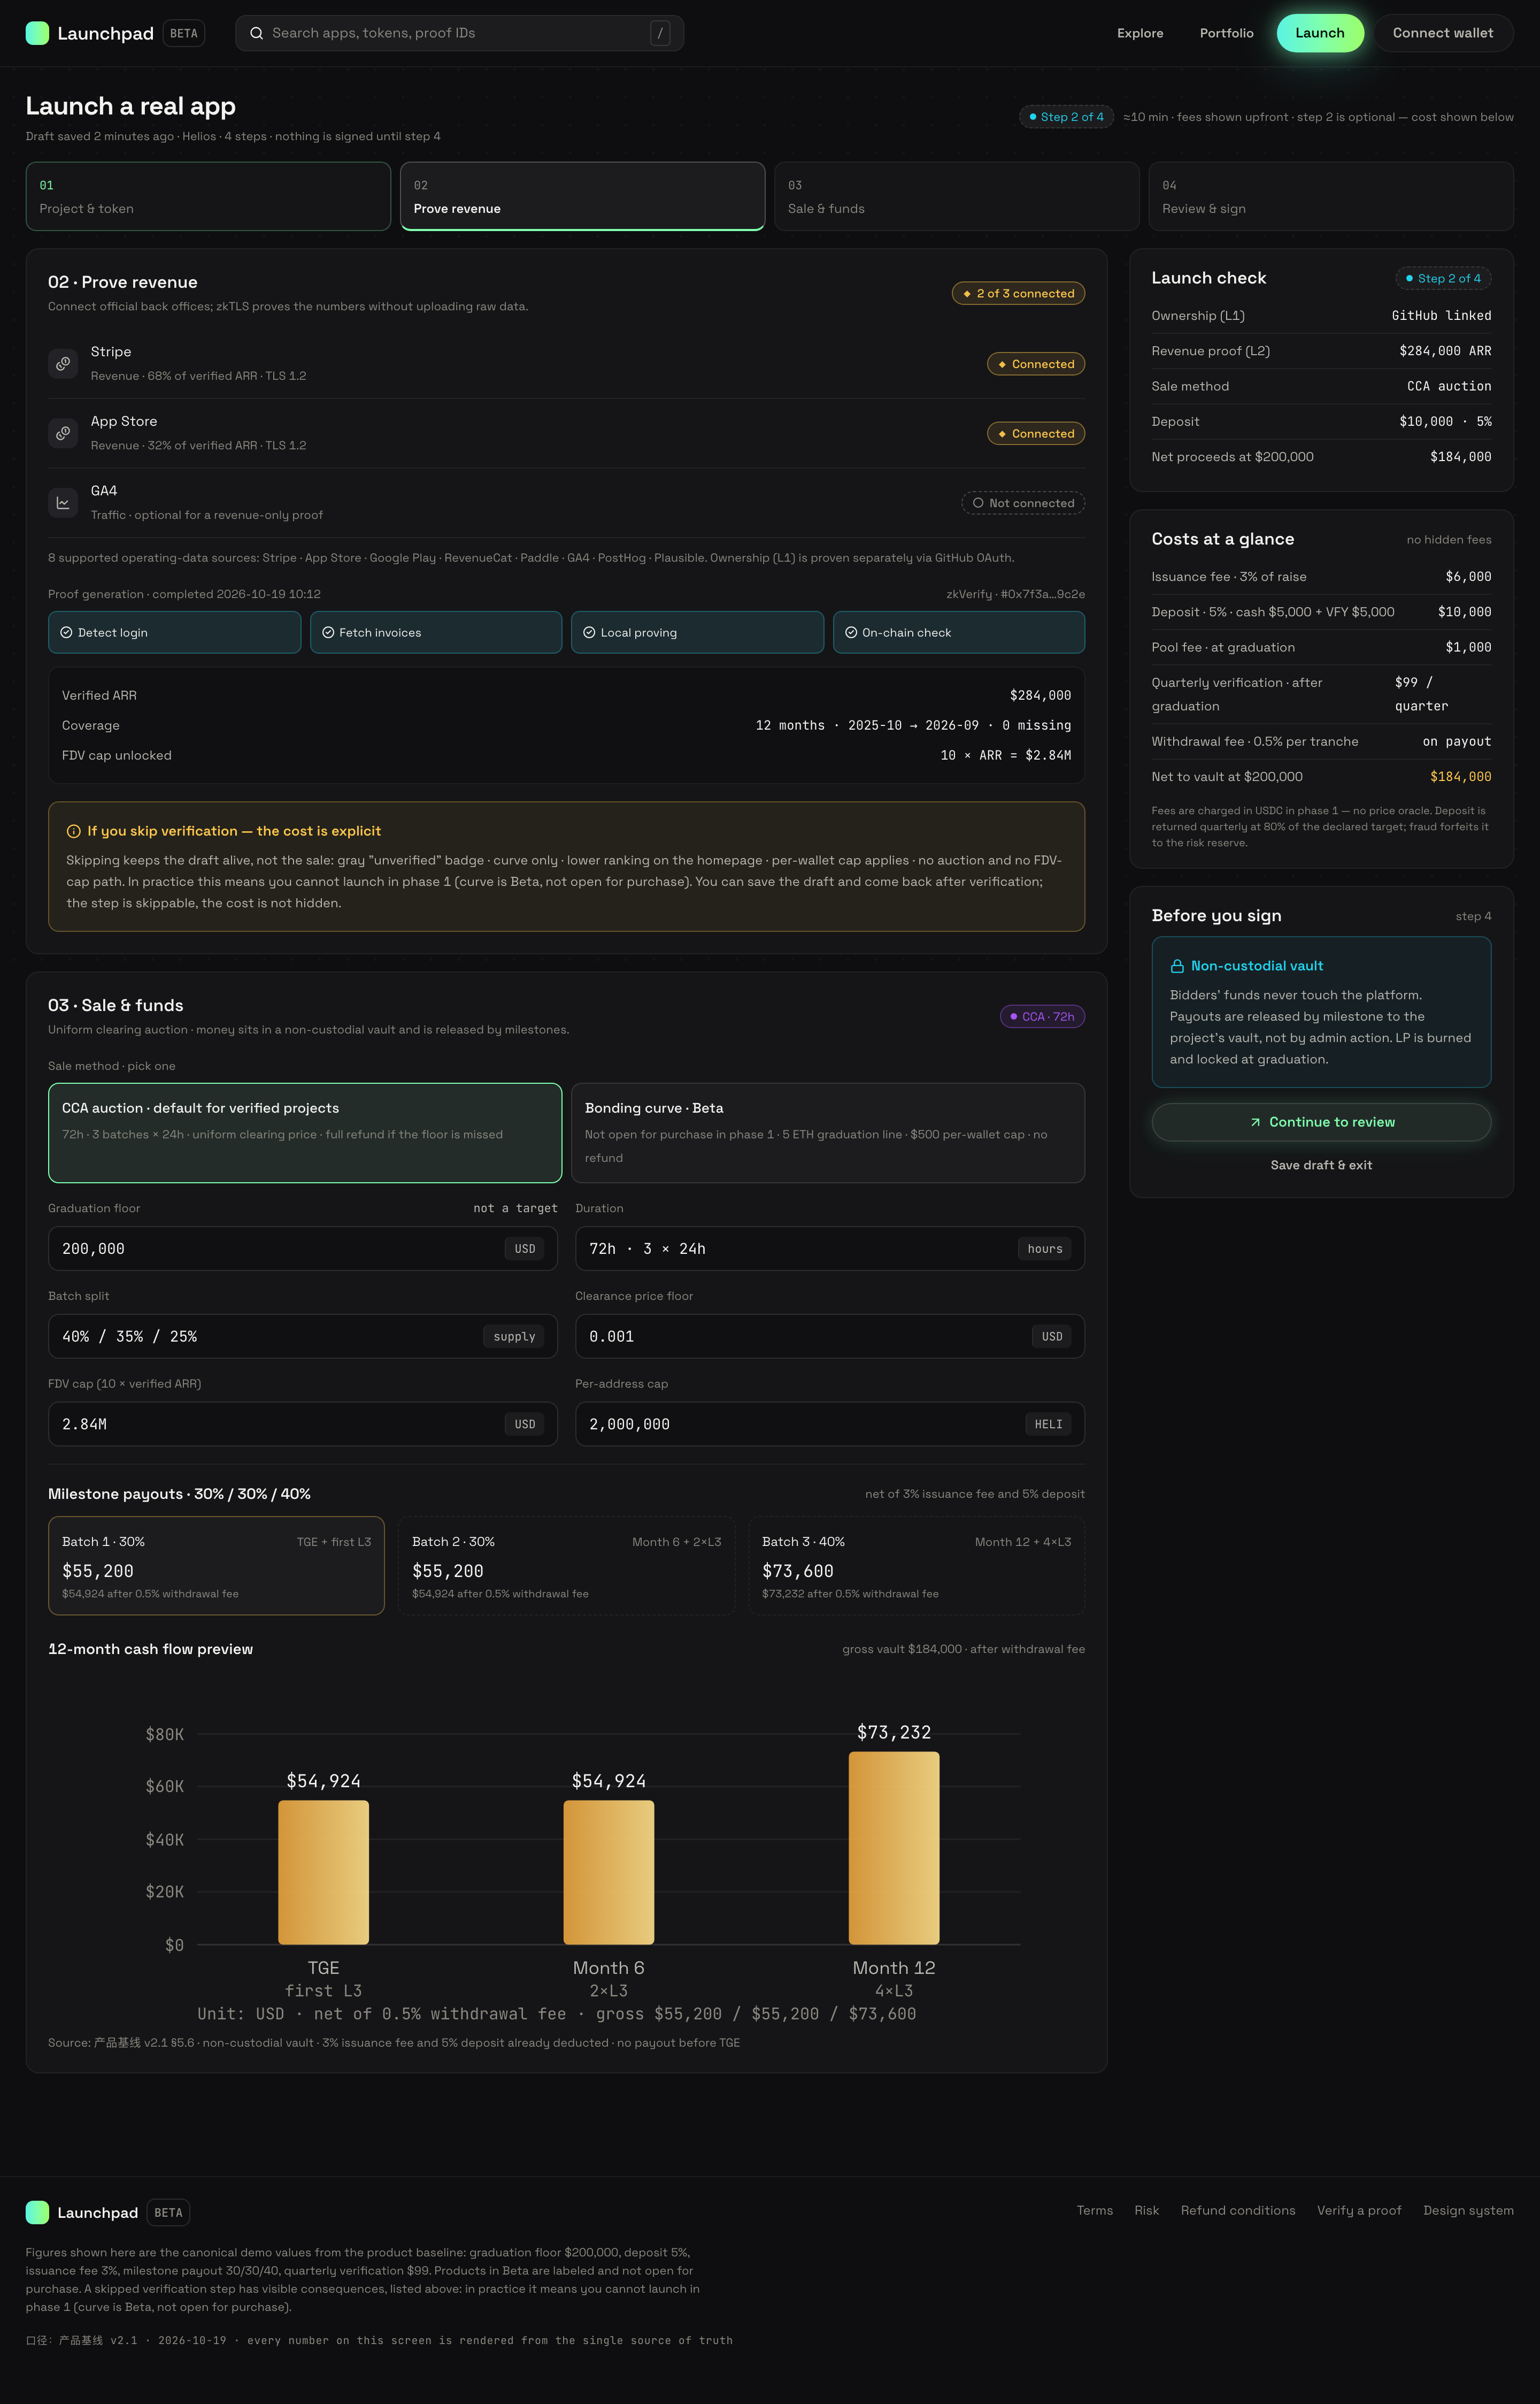Edit the Duration 72h field

(x=830, y=1249)
